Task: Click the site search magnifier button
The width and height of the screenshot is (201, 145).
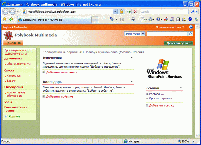Action: [190, 34]
